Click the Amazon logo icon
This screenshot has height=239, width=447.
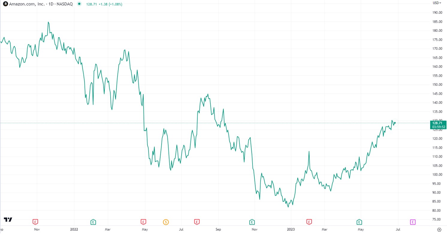(5, 4)
